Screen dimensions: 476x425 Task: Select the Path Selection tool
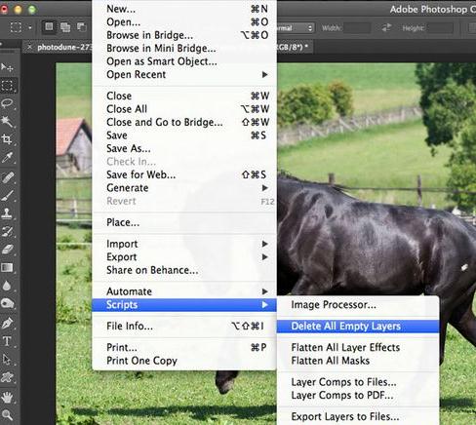7,360
